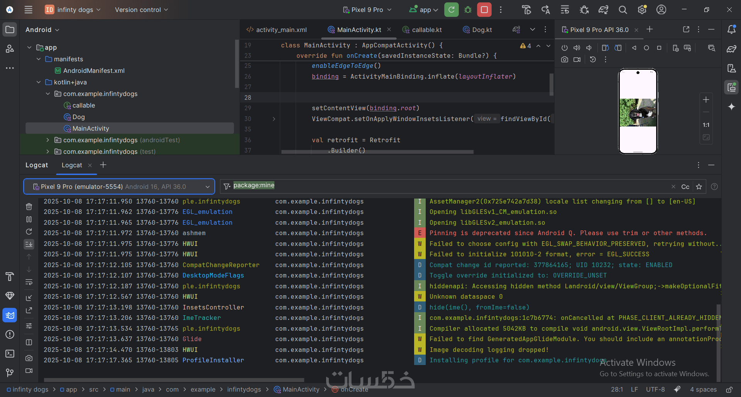Viewport: 741px width, 397px height.
Task: Favorite the Logcat filter with star
Action: pyautogui.click(x=699, y=187)
